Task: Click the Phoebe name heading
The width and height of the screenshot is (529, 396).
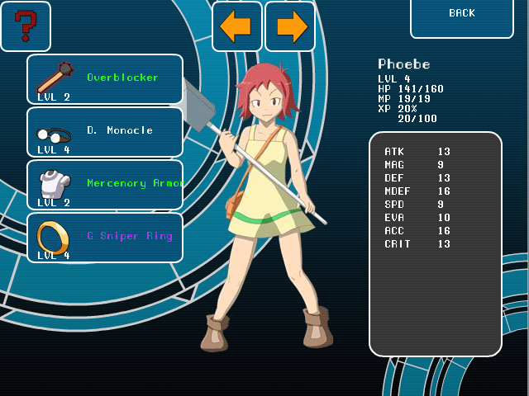Action: [x=404, y=64]
